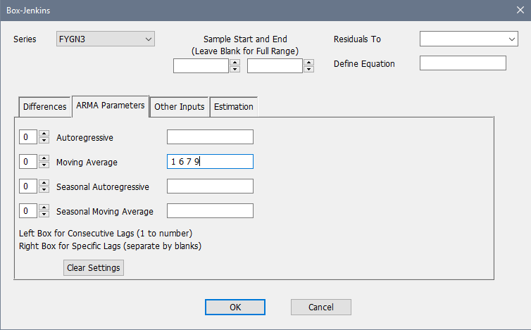The image size is (531, 330).
Task: Switch to the Differences tab
Action: coord(44,107)
